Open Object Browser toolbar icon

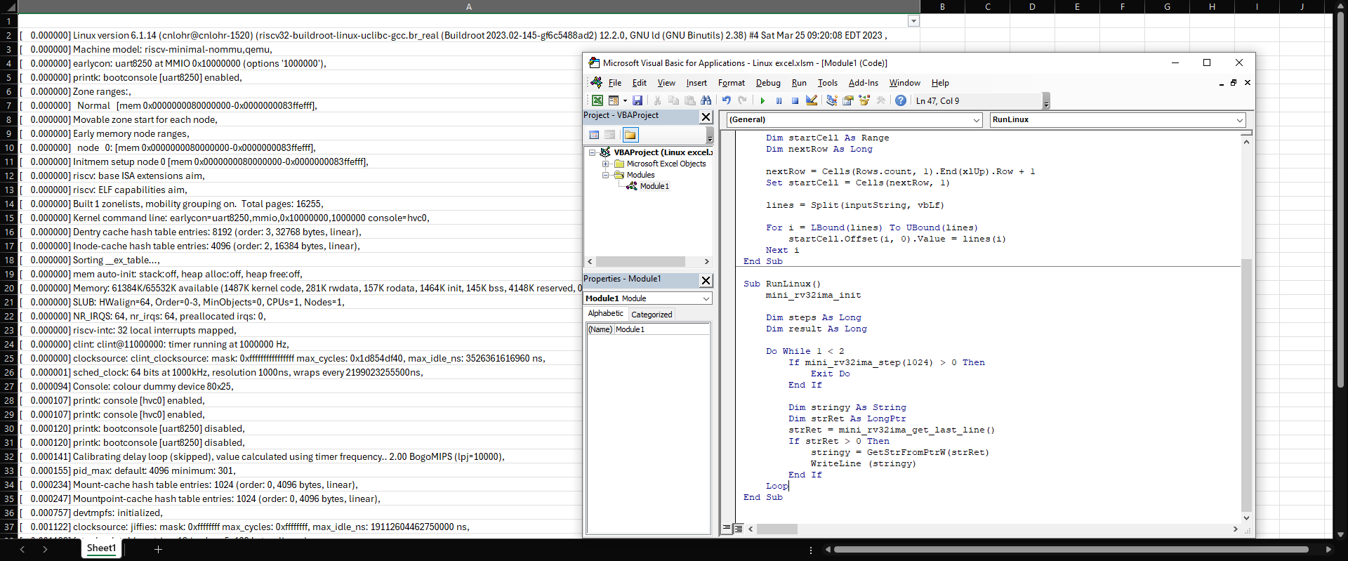tap(864, 100)
